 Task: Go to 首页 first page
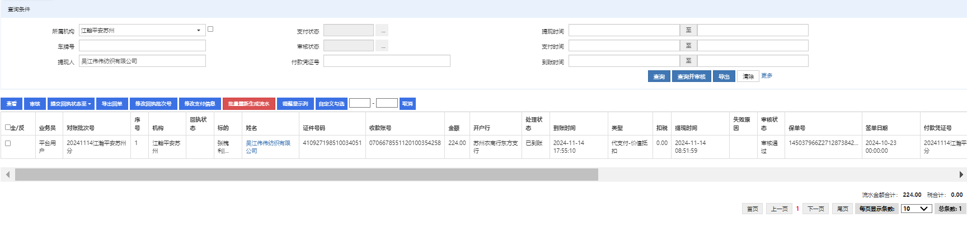point(753,209)
